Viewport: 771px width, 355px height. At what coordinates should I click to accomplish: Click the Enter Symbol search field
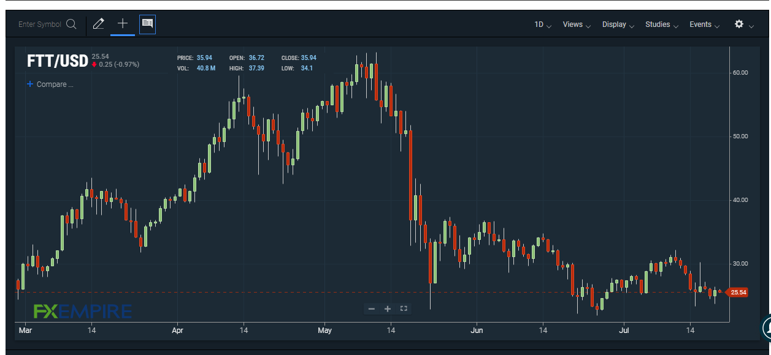click(x=40, y=24)
